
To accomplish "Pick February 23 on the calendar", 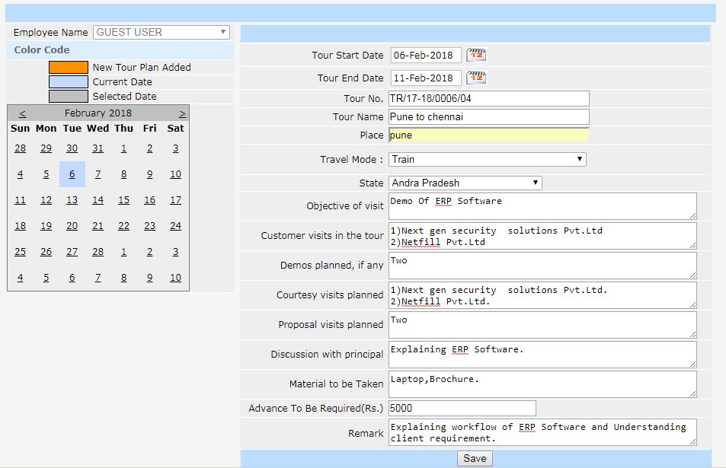I will [149, 226].
